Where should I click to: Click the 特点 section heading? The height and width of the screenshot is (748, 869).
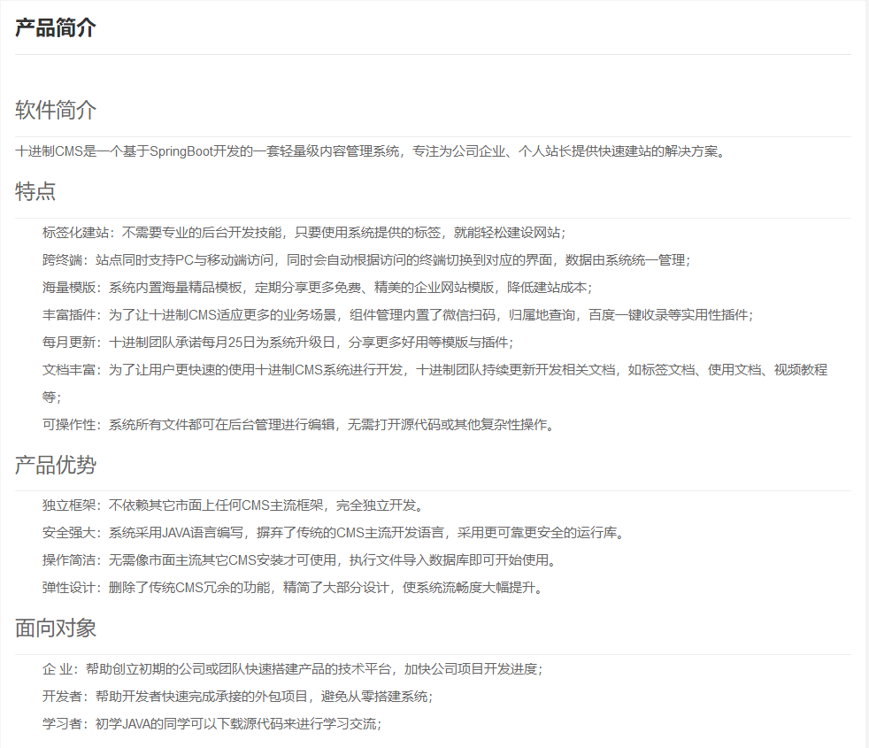(x=35, y=191)
